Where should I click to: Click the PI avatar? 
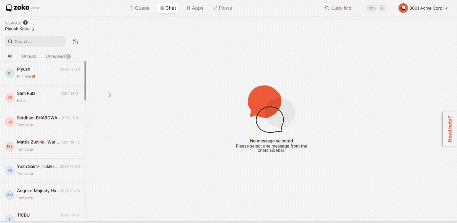tap(10, 73)
